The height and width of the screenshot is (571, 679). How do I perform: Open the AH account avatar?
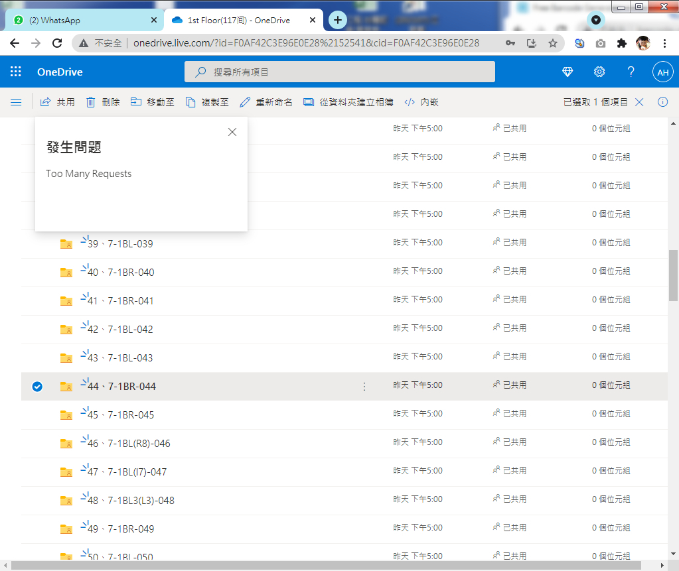663,72
